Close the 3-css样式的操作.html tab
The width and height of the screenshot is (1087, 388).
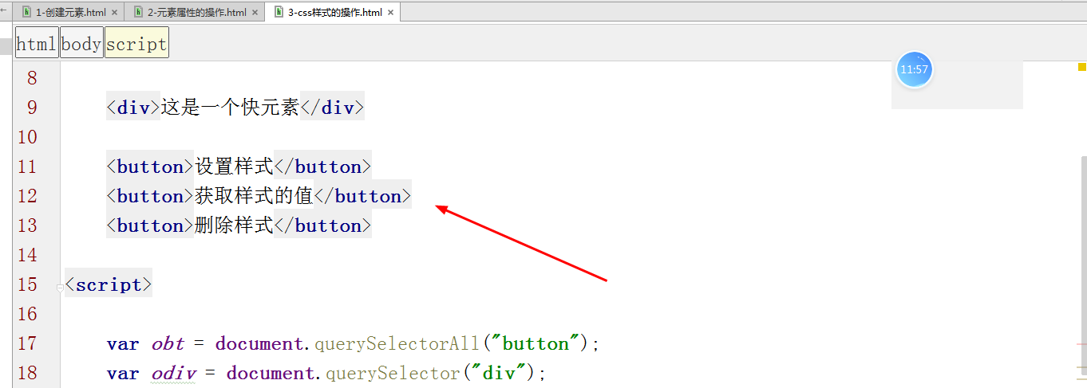[x=390, y=13]
